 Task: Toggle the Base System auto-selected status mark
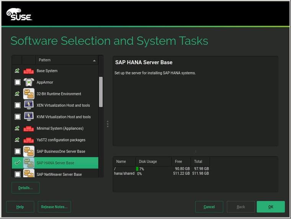tap(17, 71)
